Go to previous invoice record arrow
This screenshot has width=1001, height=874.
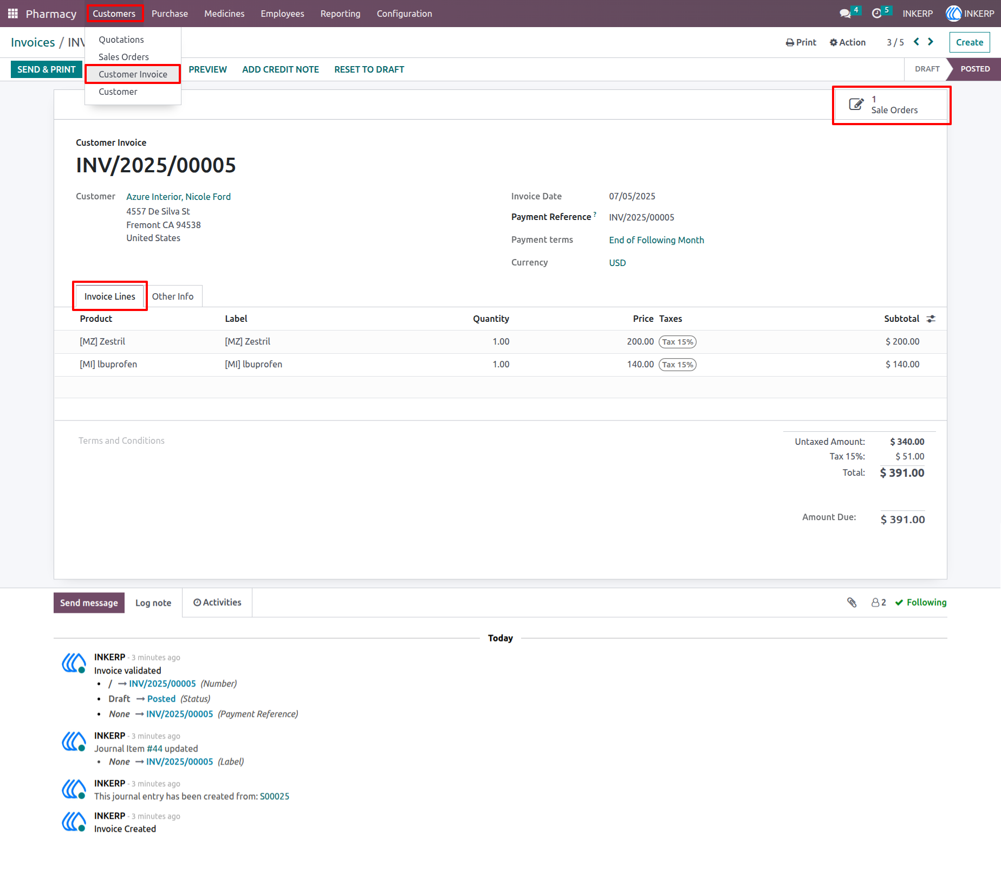pos(916,42)
